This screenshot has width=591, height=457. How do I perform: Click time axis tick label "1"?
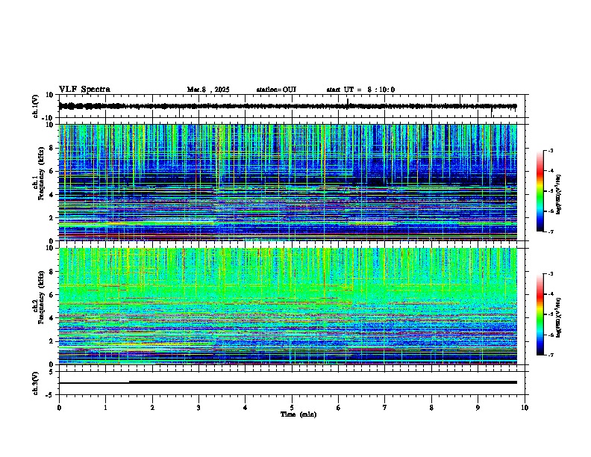click(x=105, y=408)
